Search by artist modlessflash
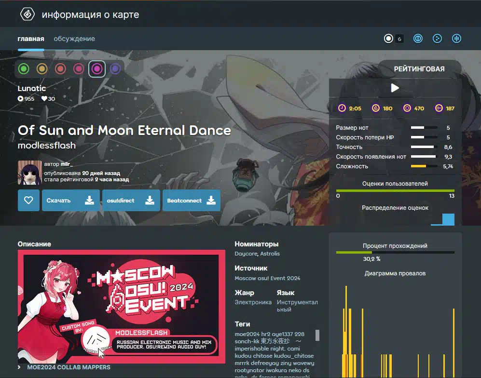 pyautogui.click(x=47, y=145)
